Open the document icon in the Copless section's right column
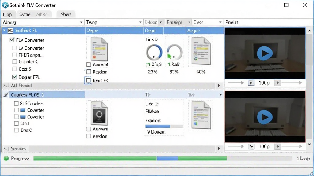This screenshot has width=314, height=176. (201, 115)
